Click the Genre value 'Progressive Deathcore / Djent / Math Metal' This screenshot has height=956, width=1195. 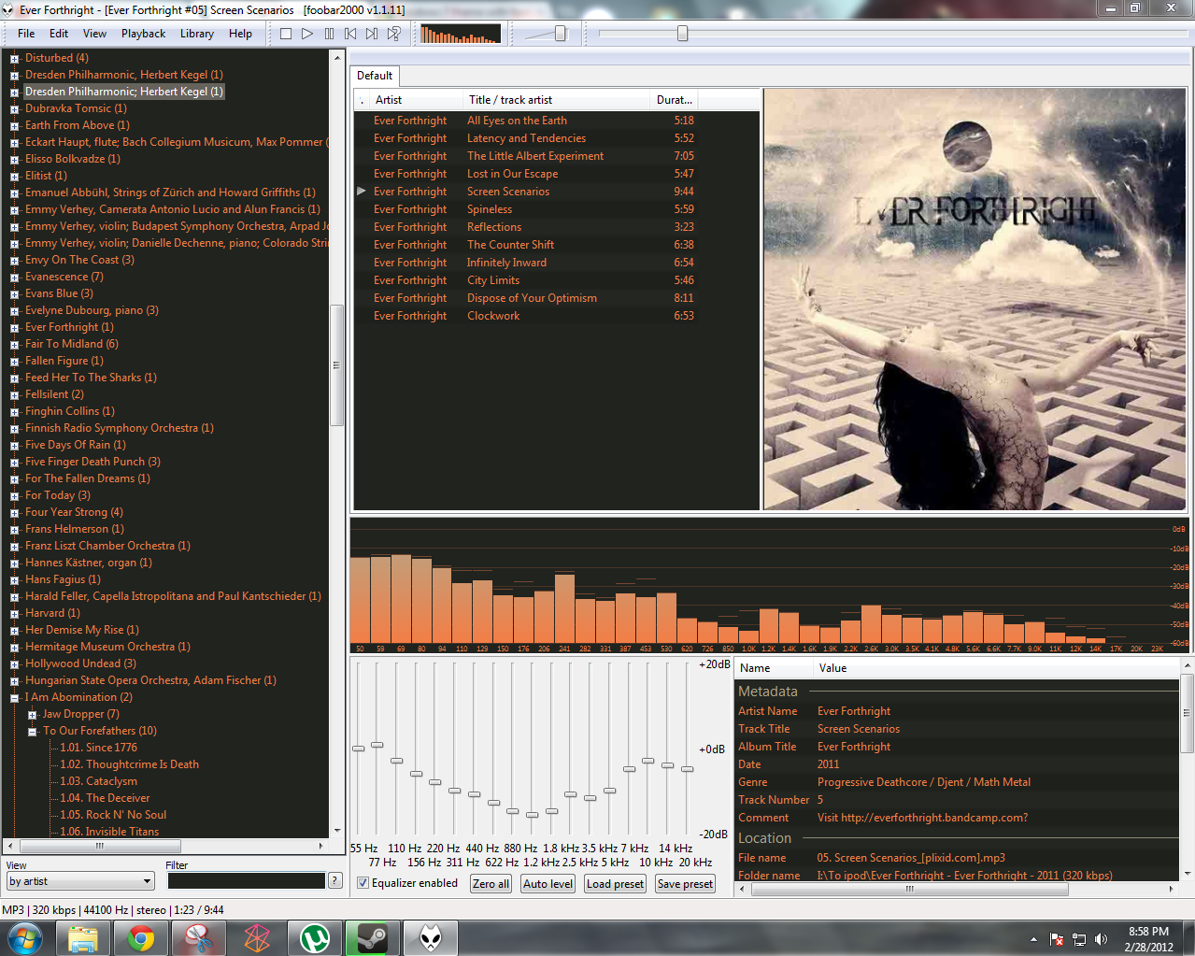coord(924,782)
